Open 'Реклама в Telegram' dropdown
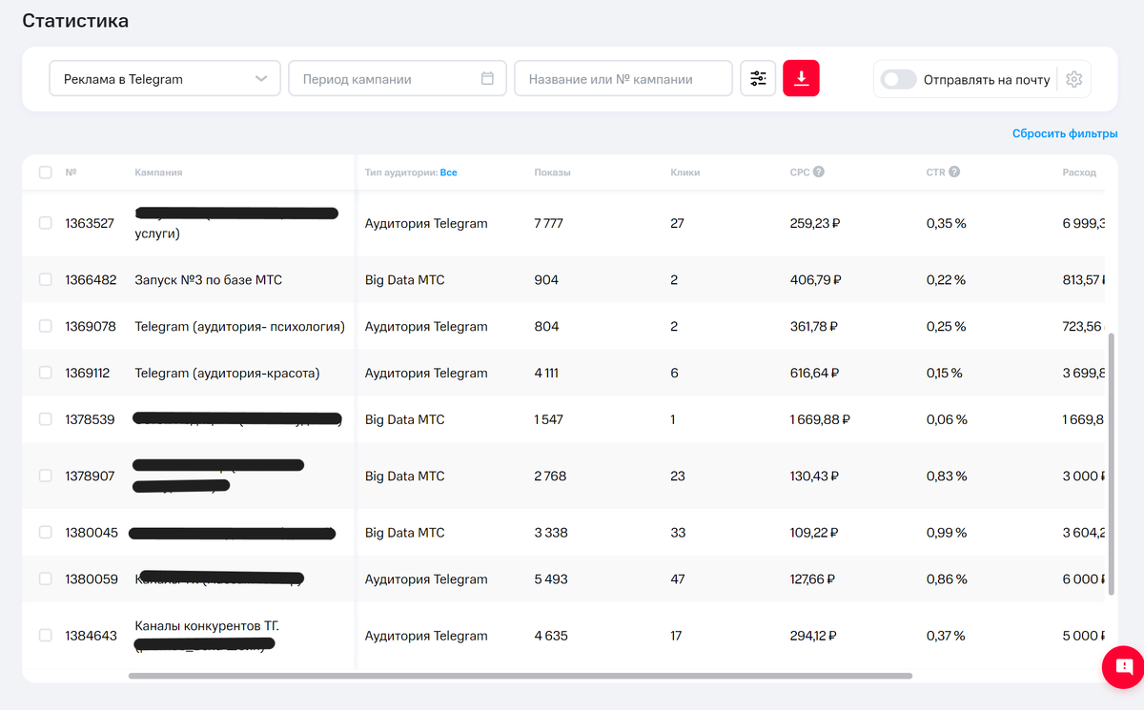 [x=165, y=79]
